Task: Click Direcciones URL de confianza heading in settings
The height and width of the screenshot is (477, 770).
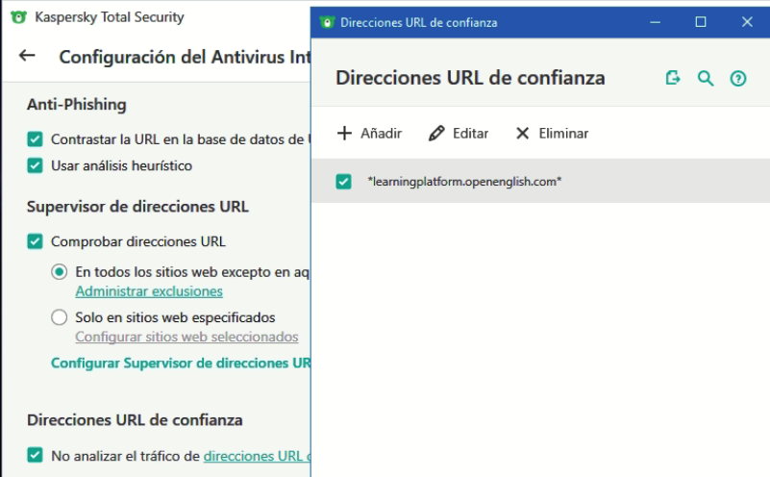Action: 135,420
